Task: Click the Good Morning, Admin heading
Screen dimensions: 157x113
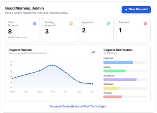Action: [x=24, y=8]
